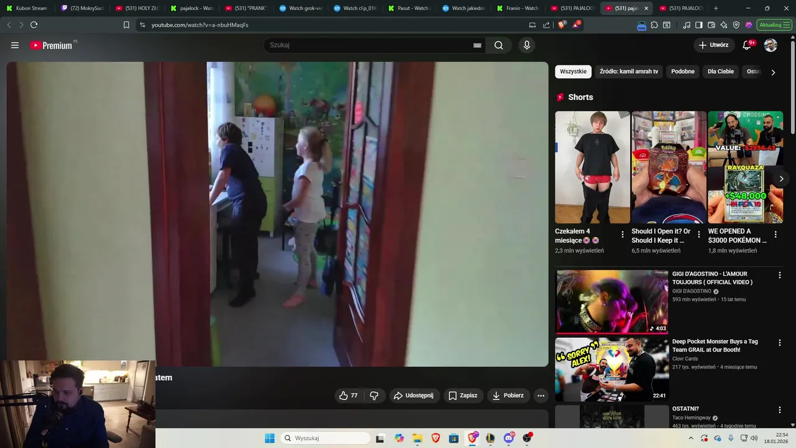The height and width of the screenshot is (448, 796).
Task: Open 'GIGI D'AGOSTINO - L'AMOUR TOUJOURS' video title
Action: (713, 278)
